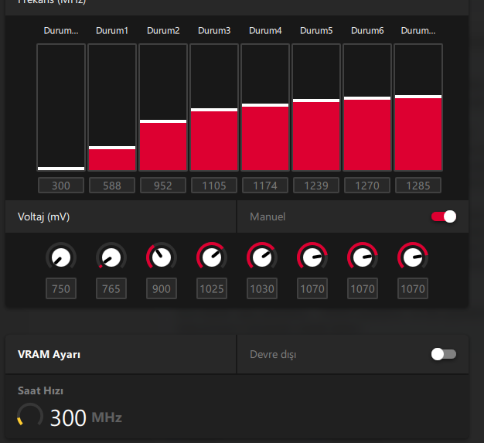Select the 765 voltage input field
The image size is (484, 443).
(x=111, y=288)
